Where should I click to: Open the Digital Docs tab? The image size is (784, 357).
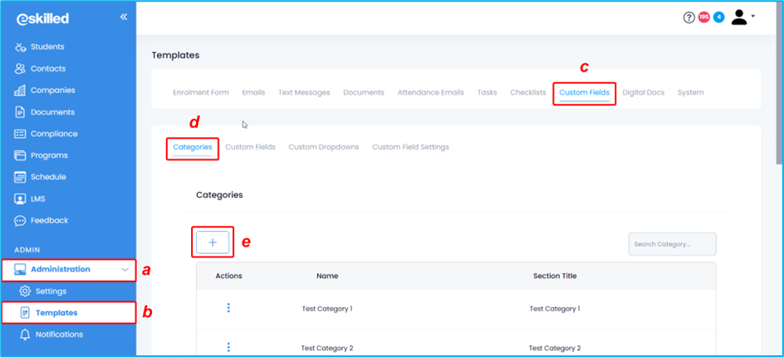(x=643, y=92)
